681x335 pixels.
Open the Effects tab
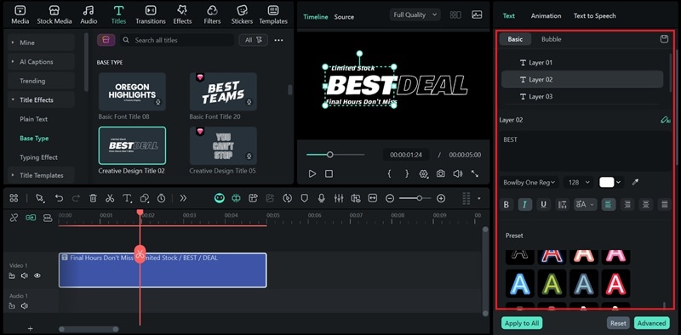pos(182,14)
